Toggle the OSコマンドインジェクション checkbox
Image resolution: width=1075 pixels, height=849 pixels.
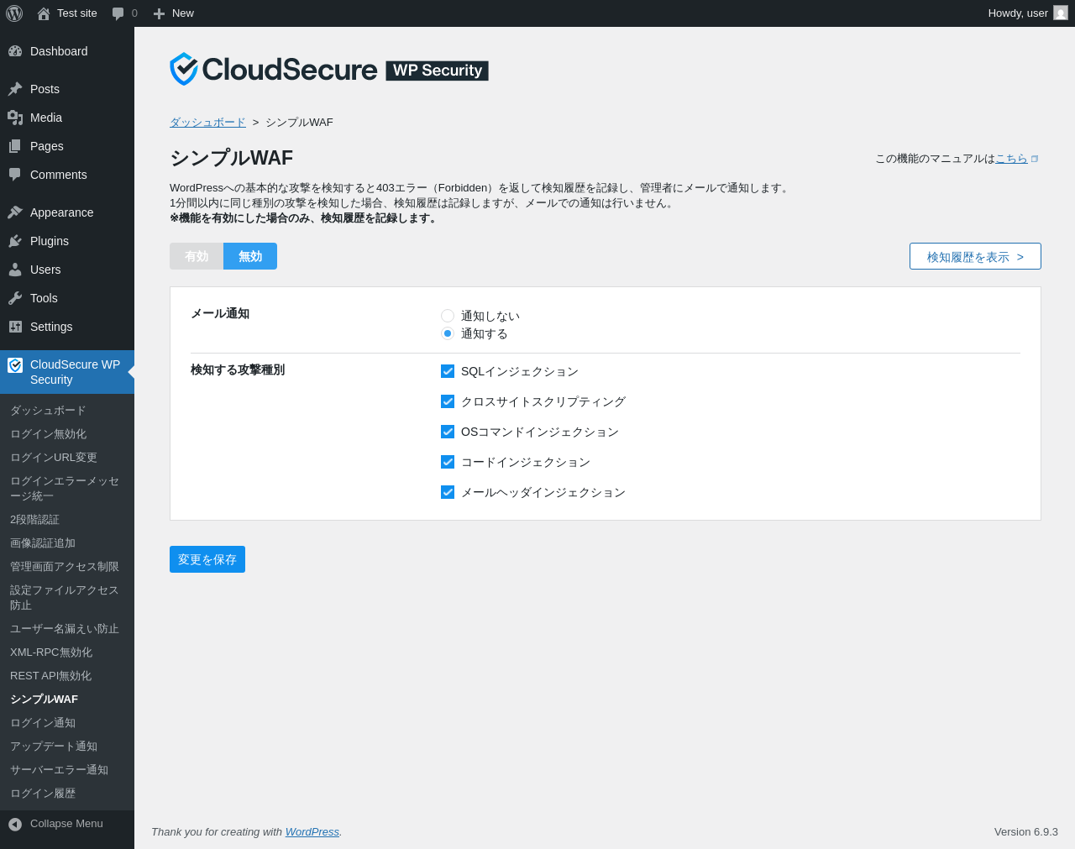[x=448, y=432]
